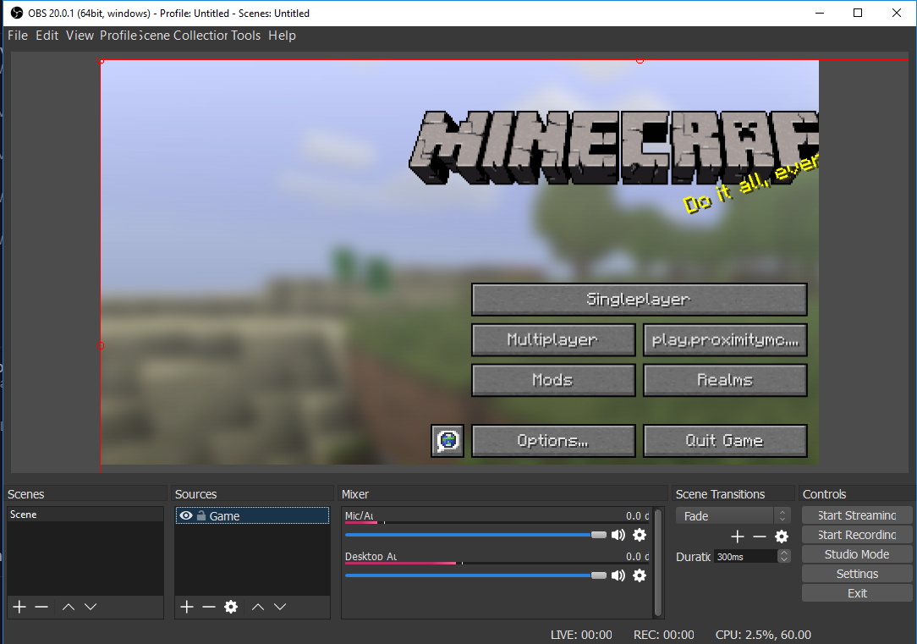Add a new scene with plus icon
This screenshot has width=917, height=644.
19,607
